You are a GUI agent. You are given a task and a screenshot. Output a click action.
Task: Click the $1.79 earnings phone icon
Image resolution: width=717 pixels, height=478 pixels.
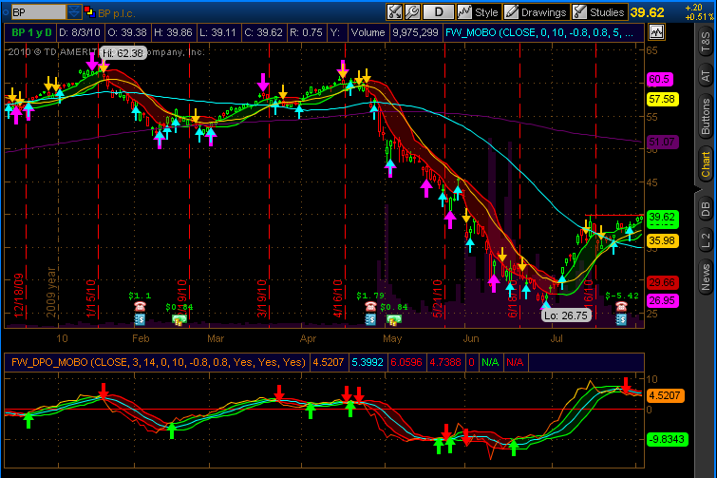pyautogui.click(x=370, y=306)
